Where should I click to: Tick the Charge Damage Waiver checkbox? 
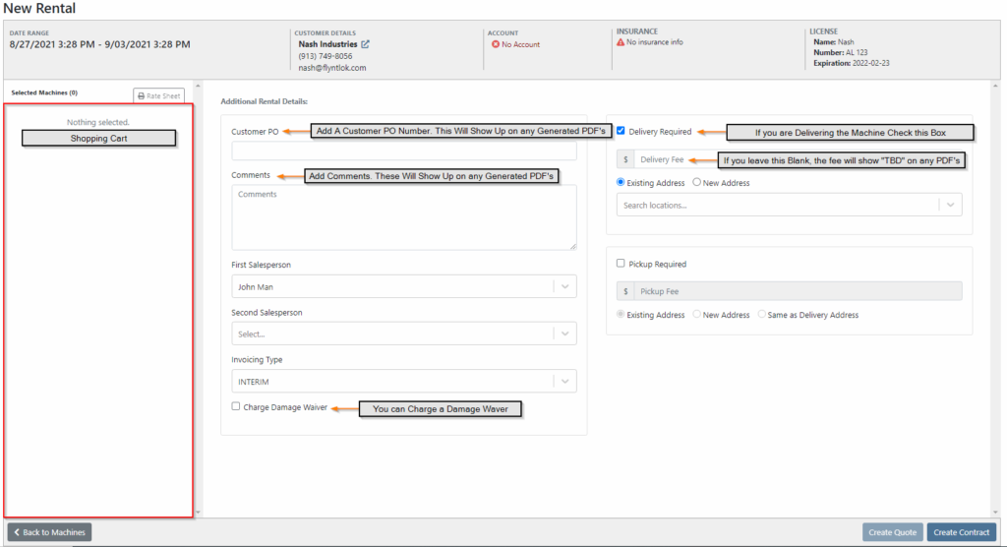pyautogui.click(x=236, y=406)
